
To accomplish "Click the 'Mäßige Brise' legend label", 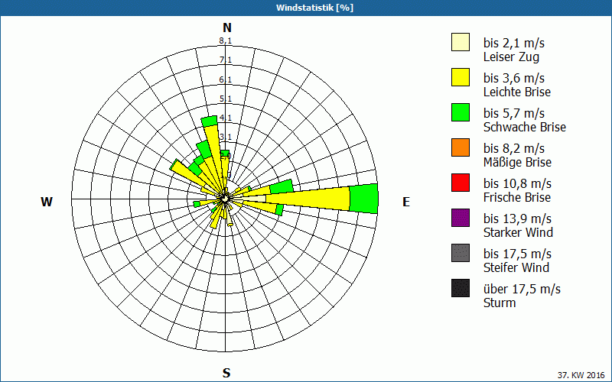I will coord(518,162).
